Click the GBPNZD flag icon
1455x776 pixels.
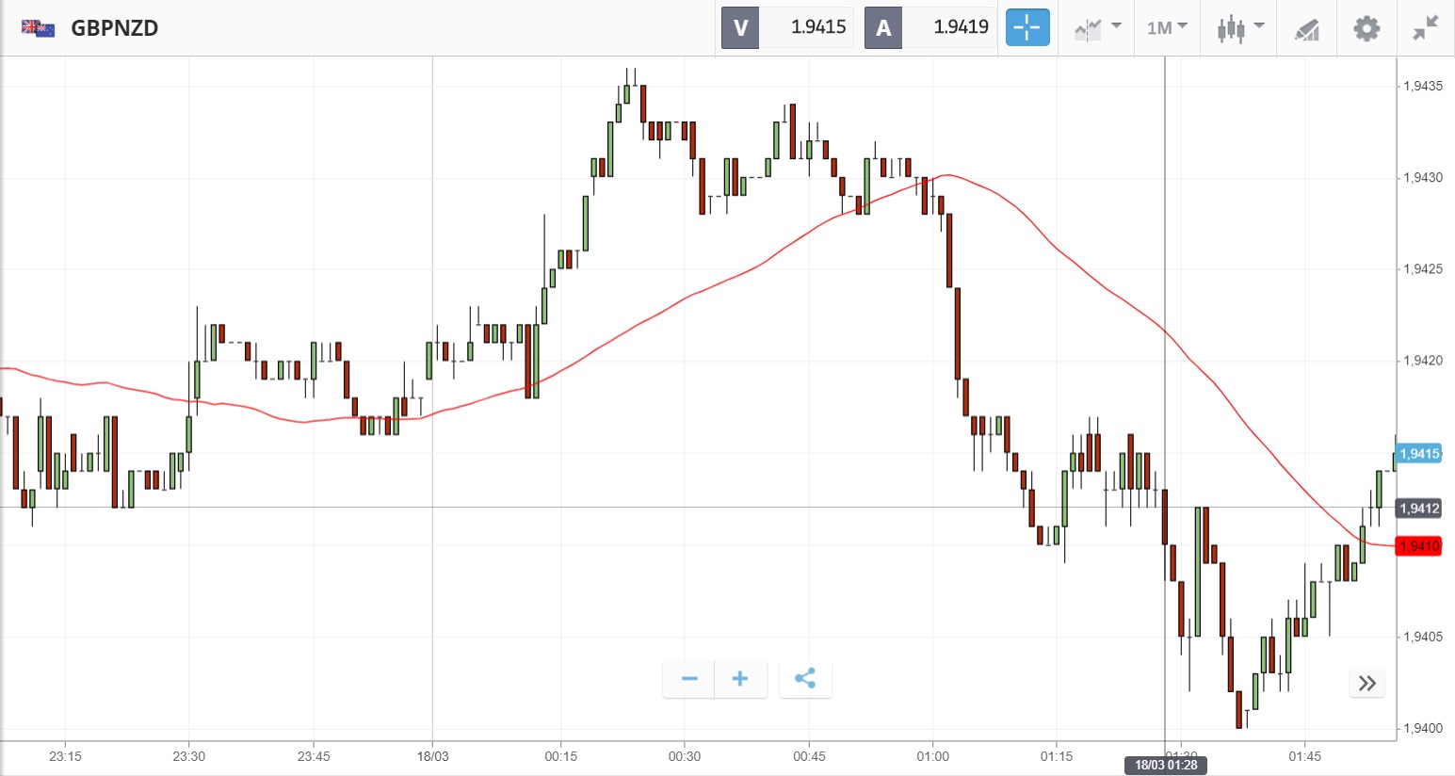coord(38,28)
